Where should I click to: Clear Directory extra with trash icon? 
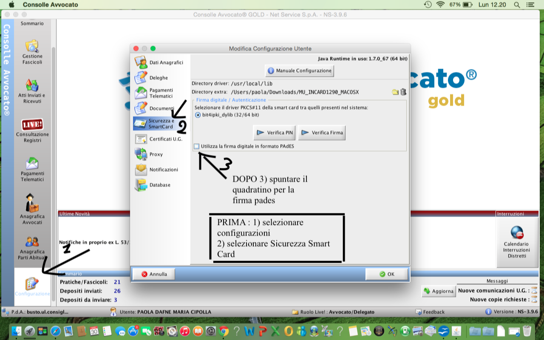pyautogui.click(x=403, y=92)
